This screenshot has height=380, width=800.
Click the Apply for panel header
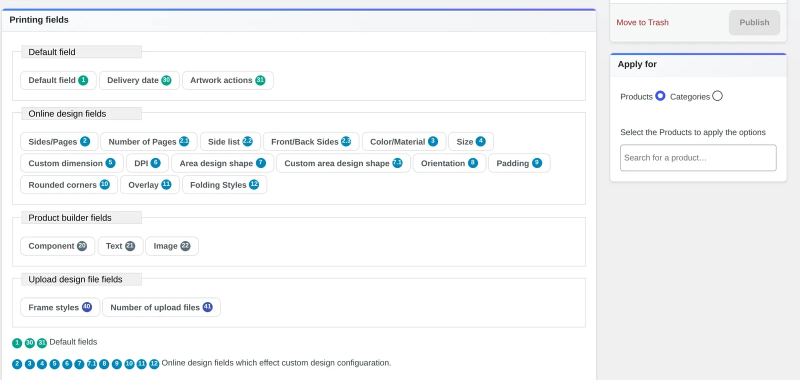click(698, 64)
